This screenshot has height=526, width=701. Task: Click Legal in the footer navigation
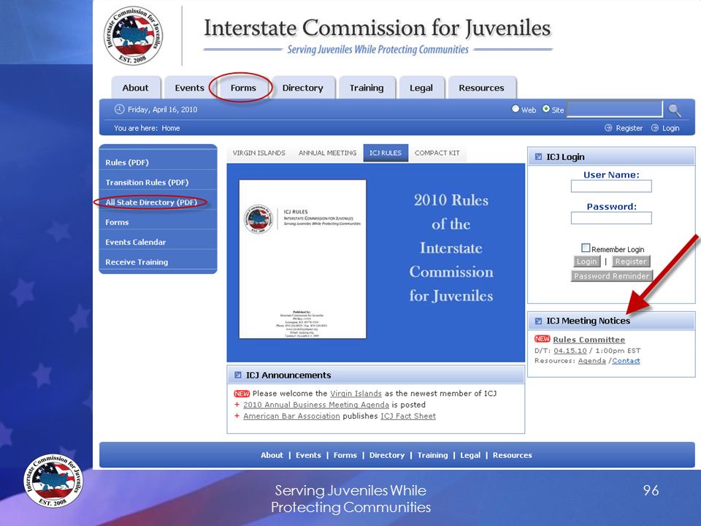click(470, 455)
